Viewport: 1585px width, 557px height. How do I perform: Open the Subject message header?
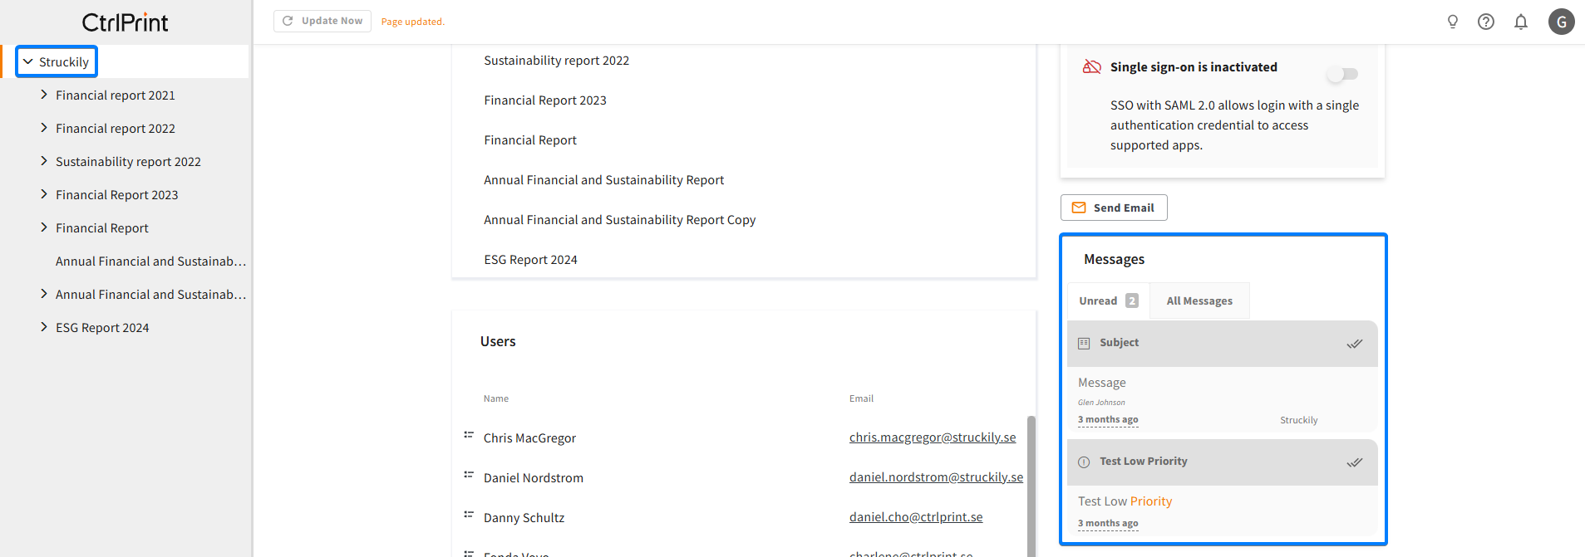[x=1223, y=344]
